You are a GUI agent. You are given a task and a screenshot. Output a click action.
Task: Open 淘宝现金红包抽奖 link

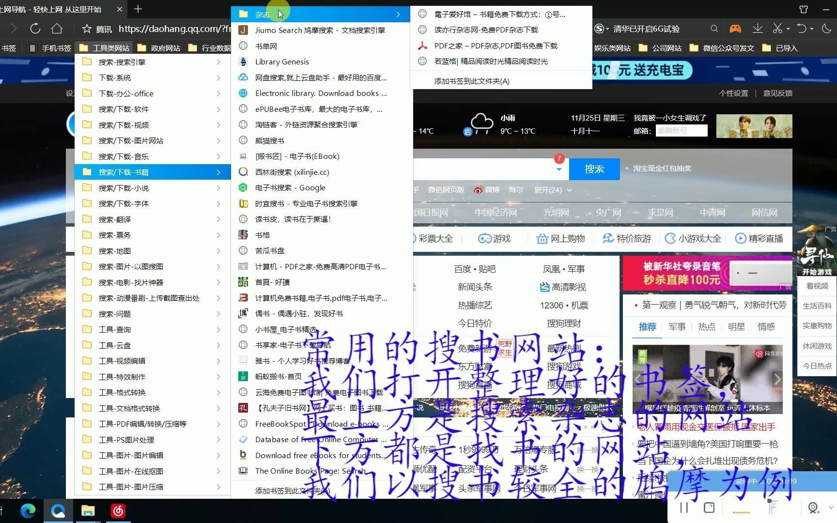pyautogui.click(x=662, y=168)
